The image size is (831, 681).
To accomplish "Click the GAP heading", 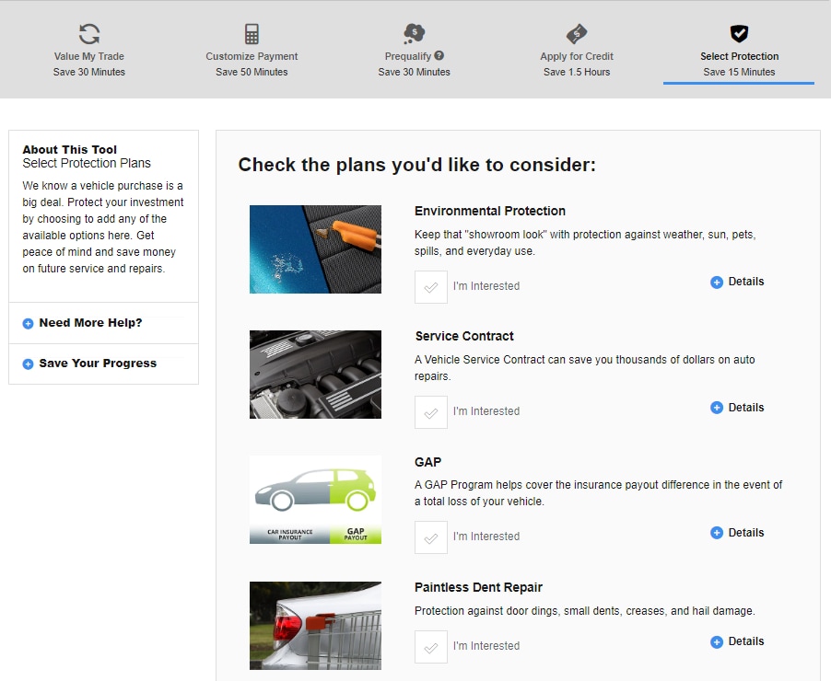I will [x=427, y=462].
